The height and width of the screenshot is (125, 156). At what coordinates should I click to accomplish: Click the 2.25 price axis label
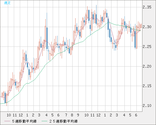click(x=147, y=47)
